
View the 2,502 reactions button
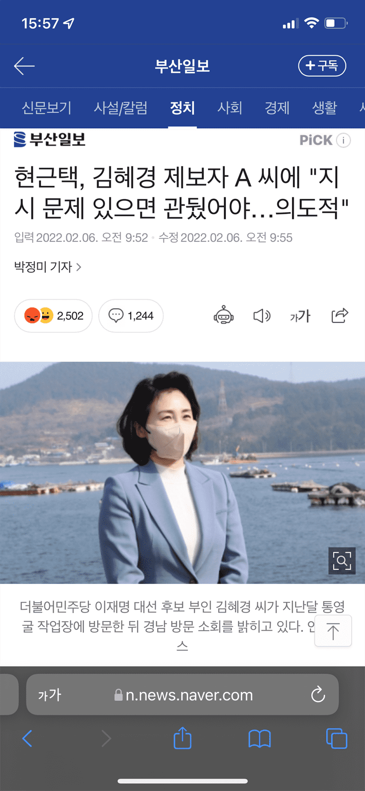[53, 316]
